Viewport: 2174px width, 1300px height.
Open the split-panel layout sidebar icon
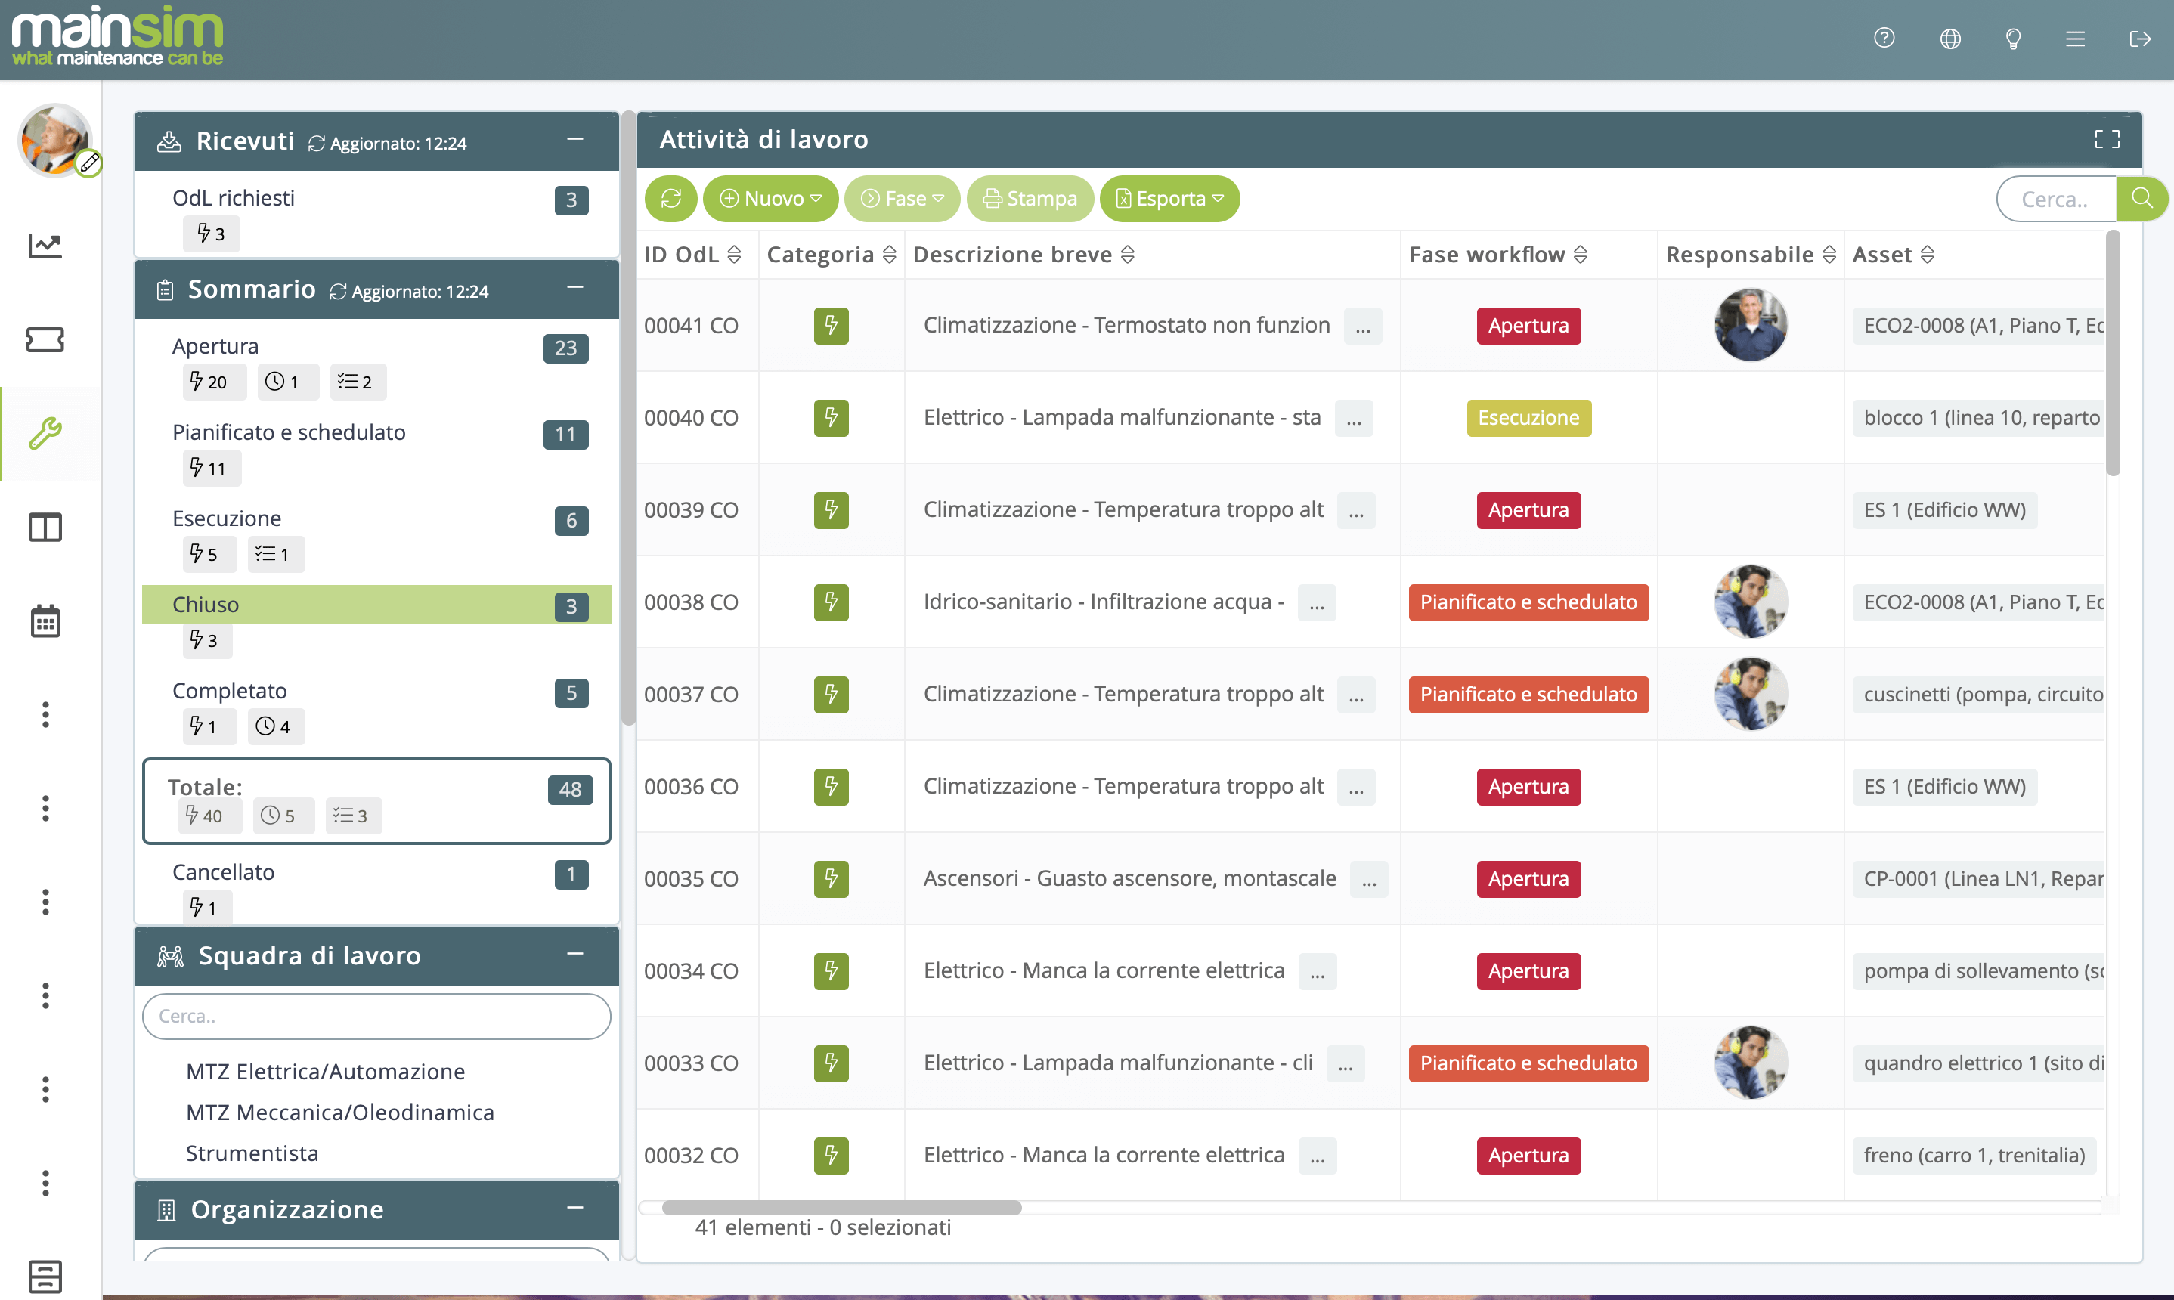pyautogui.click(x=45, y=528)
